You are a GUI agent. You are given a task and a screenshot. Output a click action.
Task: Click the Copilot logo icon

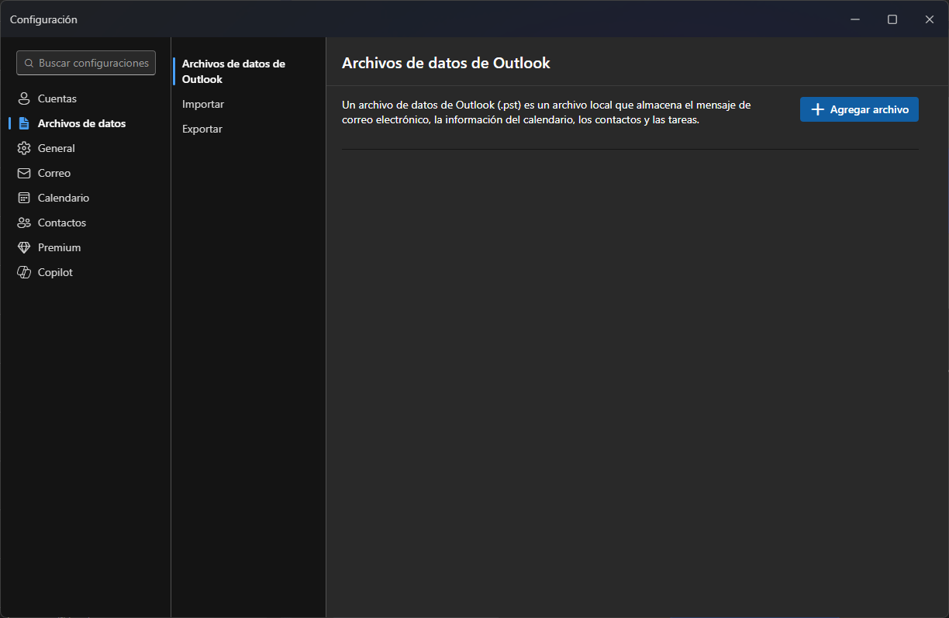[24, 272]
